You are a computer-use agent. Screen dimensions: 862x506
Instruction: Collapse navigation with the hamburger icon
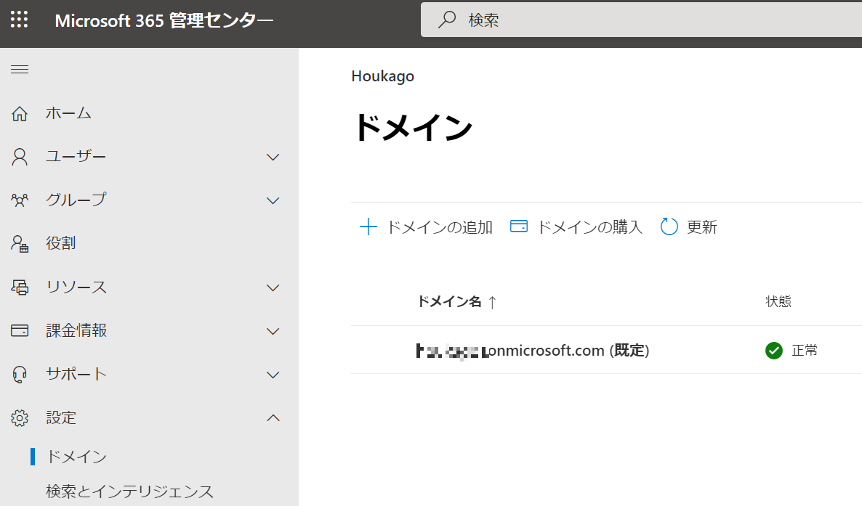pyautogui.click(x=20, y=69)
